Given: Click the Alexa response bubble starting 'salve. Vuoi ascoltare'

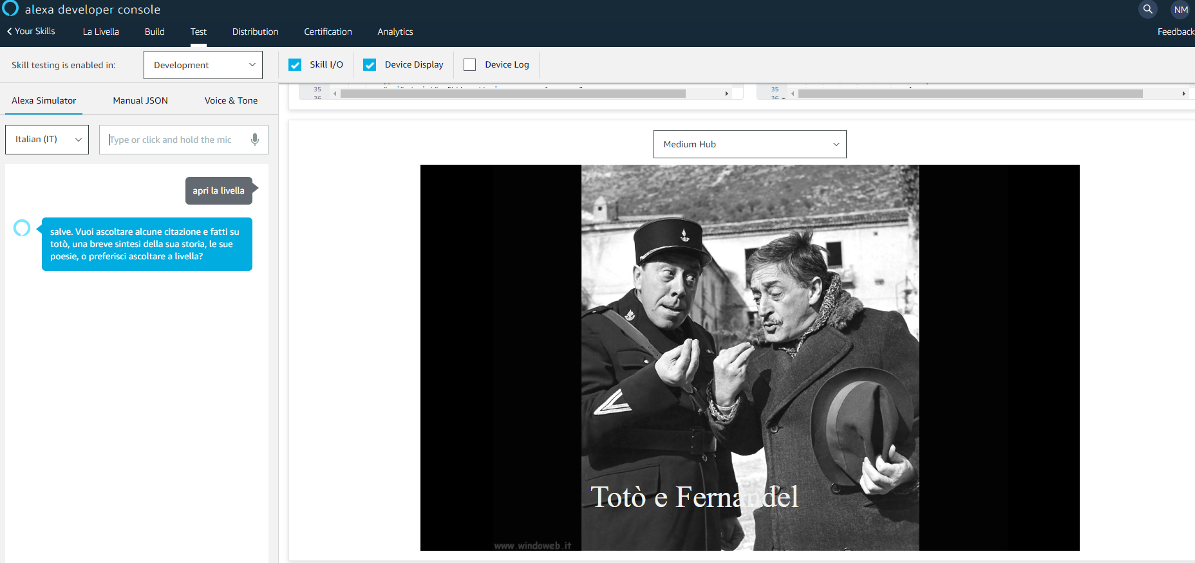Looking at the screenshot, I should click(147, 244).
